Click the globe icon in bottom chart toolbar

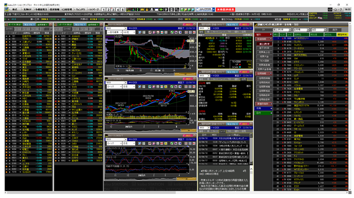click(x=140, y=144)
